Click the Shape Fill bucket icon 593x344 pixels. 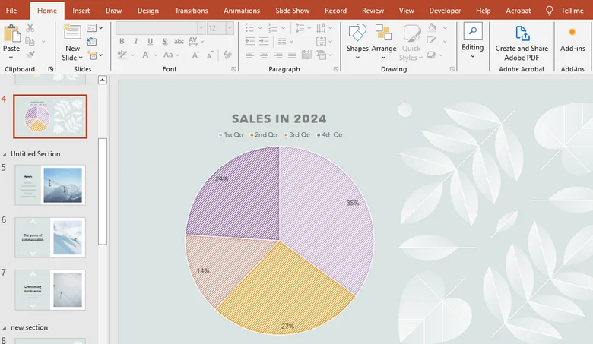pyautogui.click(x=432, y=27)
